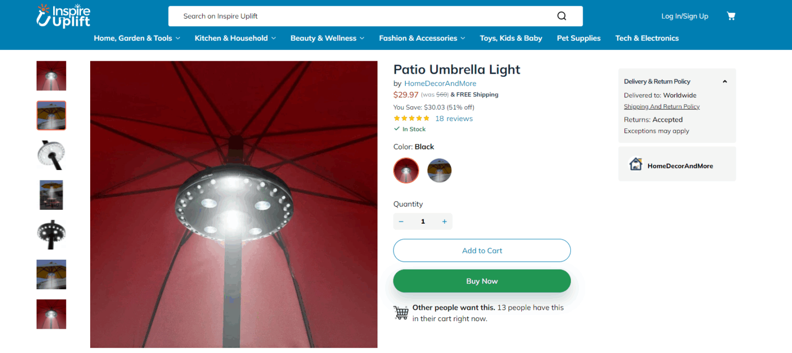Screen dimensions: 792x353
Task: Open the shopping cart icon
Action: [x=731, y=15]
